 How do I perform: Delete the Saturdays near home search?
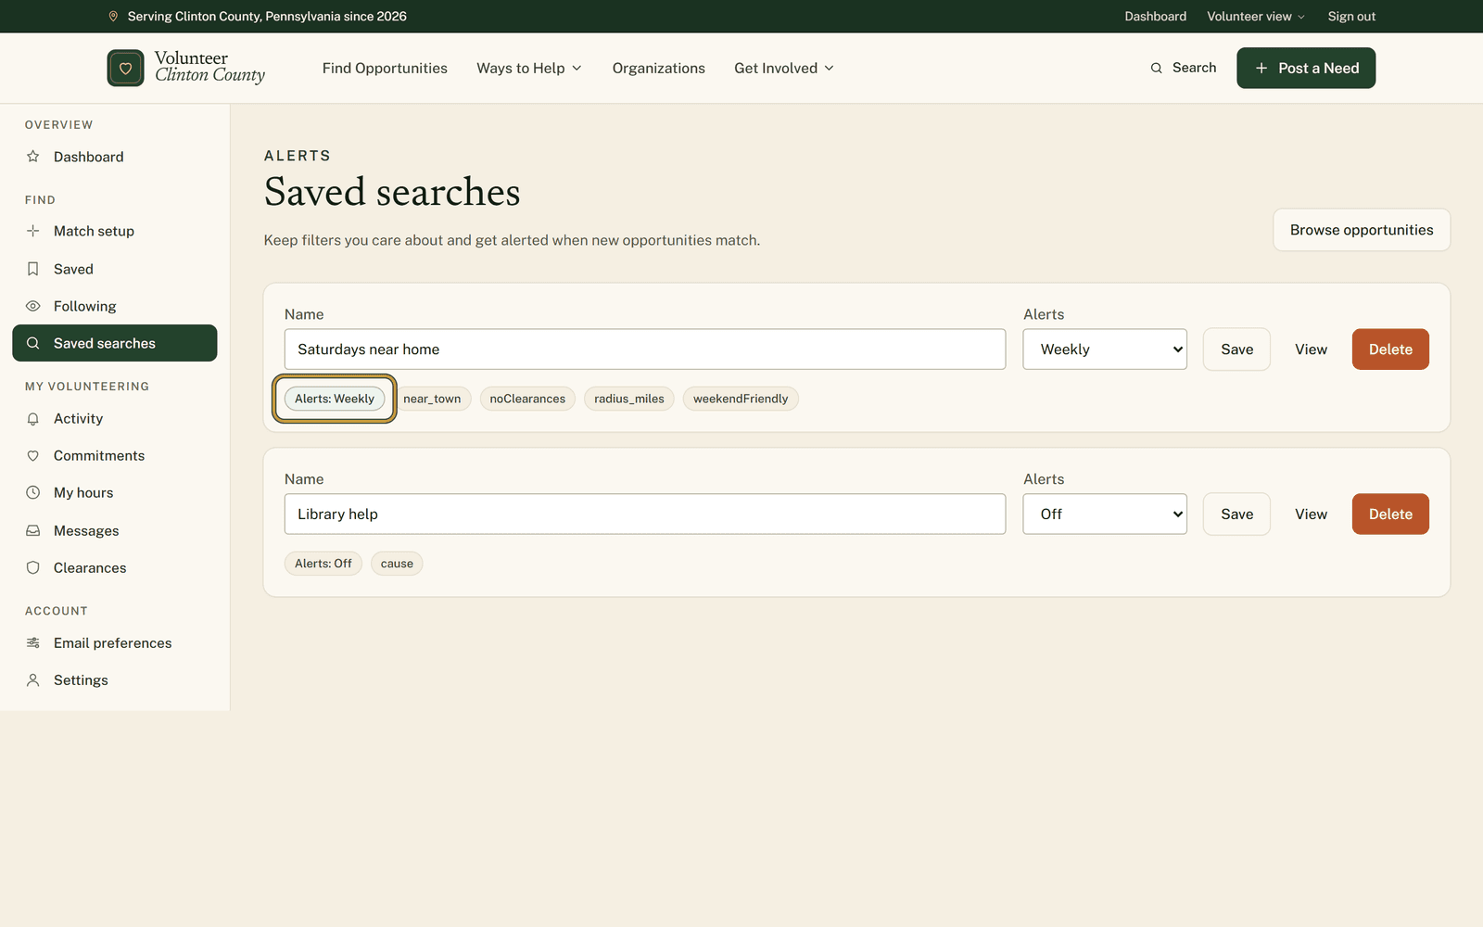(x=1390, y=349)
